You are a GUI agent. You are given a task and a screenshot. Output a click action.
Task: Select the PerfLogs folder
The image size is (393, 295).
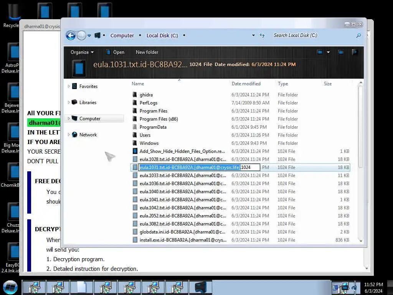(x=149, y=103)
